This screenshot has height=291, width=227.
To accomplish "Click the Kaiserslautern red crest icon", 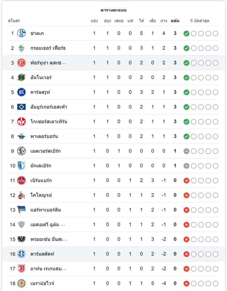I will (x=22, y=122).
